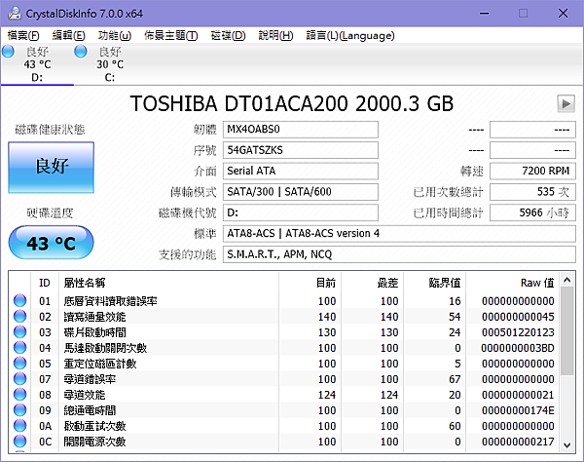Click the drive letter field D:
The image size is (584, 462).
301,212
